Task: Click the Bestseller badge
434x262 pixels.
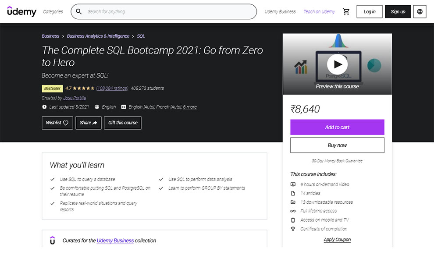Action: tap(52, 89)
